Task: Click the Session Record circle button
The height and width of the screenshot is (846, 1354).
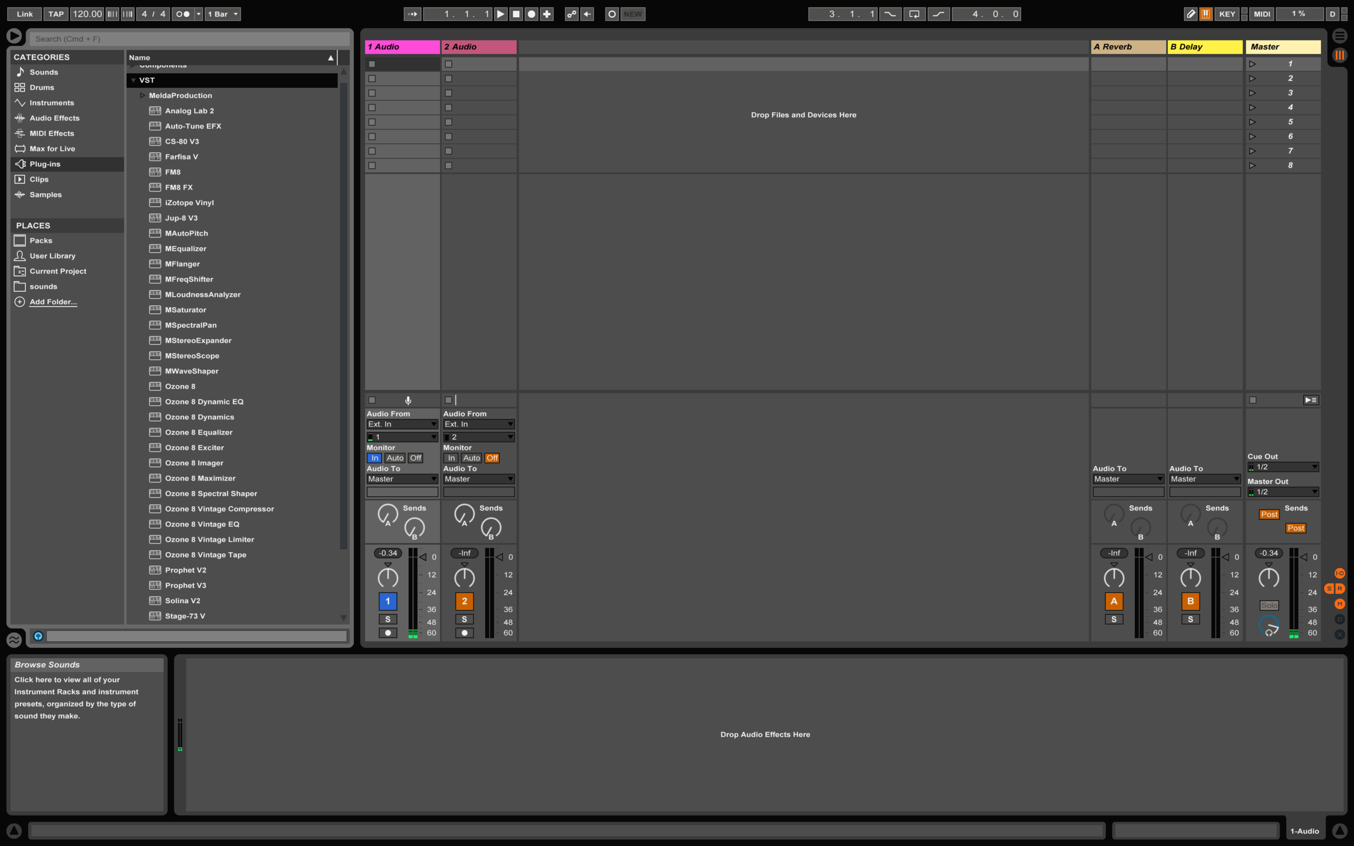Action: tap(612, 14)
